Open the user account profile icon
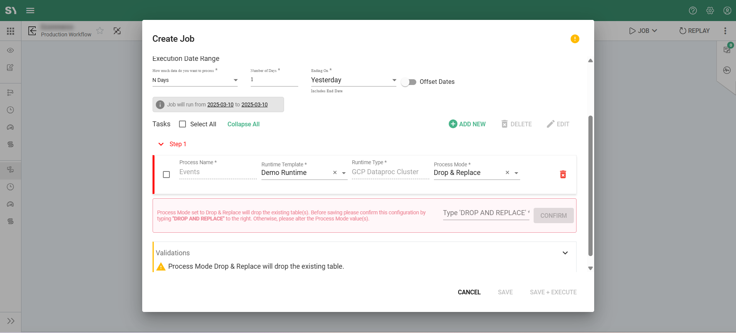736x333 pixels. click(727, 11)
